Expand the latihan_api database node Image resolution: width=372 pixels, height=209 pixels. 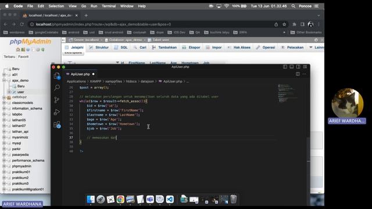[4, 132]
